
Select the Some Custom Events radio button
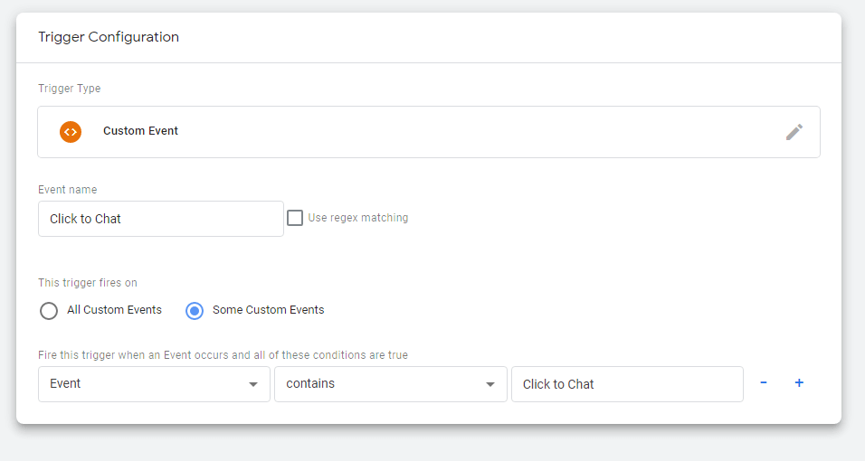coord(195,311)
